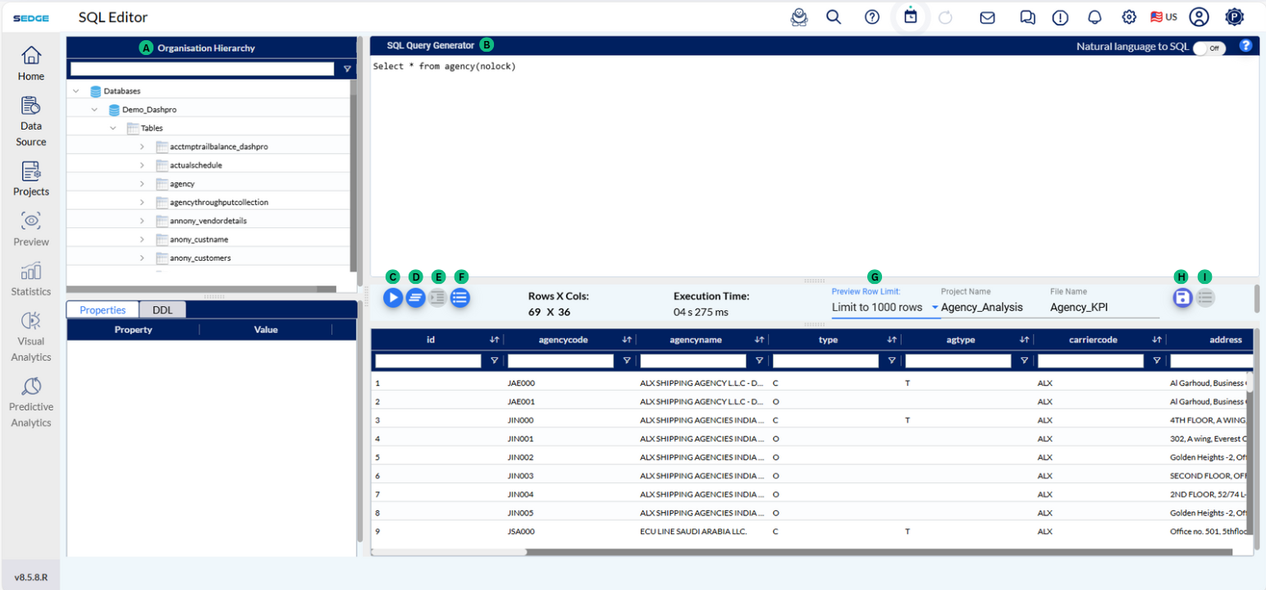Click the results grid horizontal scrollbar
Screen dimensions: 1266x590
[449, 552]
